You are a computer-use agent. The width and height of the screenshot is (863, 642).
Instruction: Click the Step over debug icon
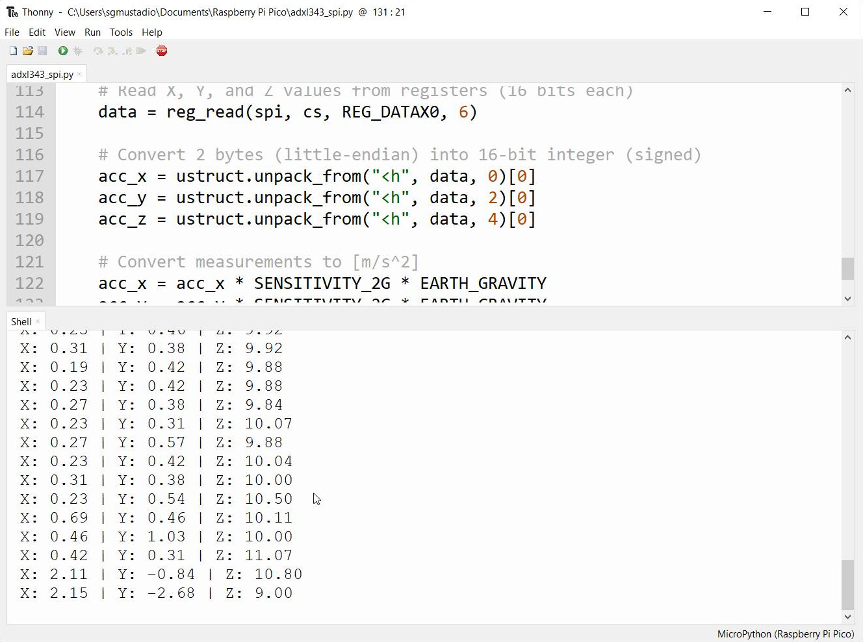tap(98, 51)
